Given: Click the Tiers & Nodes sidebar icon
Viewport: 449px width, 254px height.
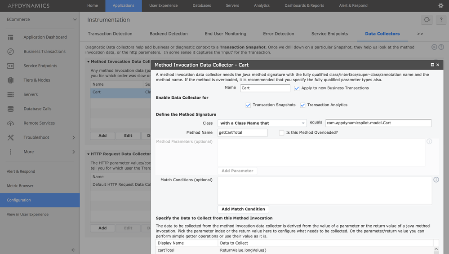Looking at the screenshot, I should point(11,80).
